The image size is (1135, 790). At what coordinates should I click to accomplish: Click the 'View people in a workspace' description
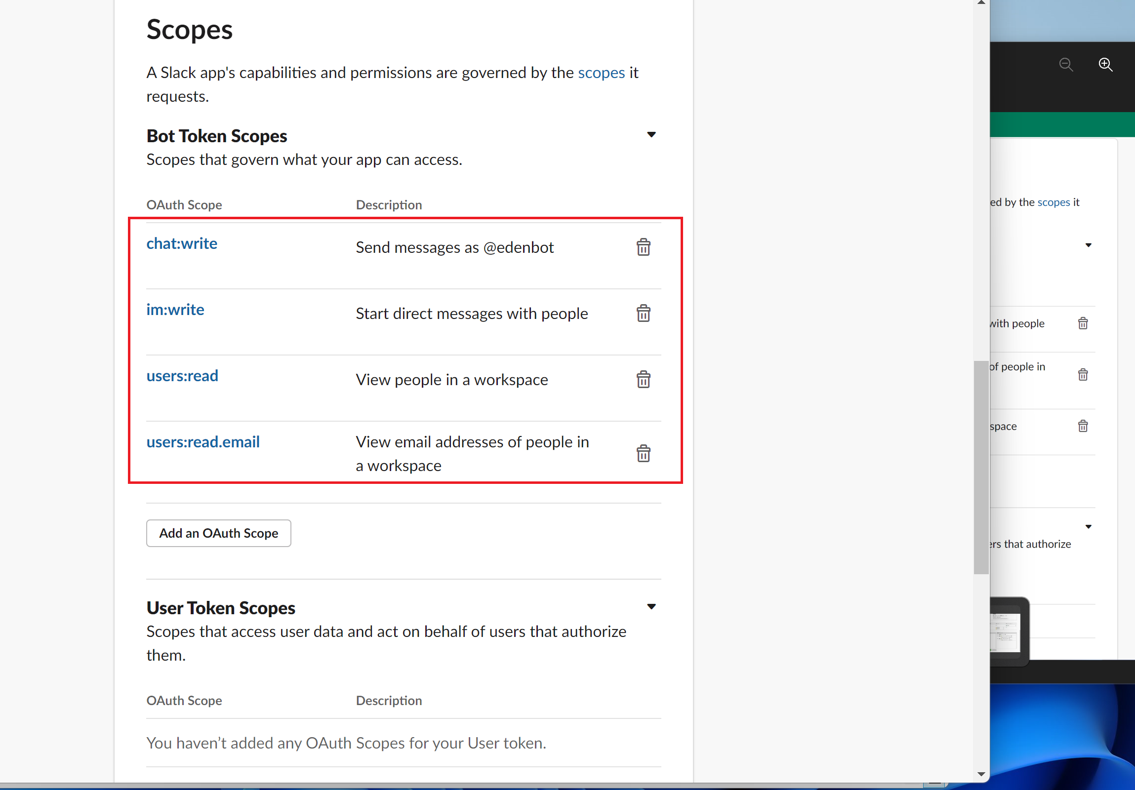coord(452,379)
